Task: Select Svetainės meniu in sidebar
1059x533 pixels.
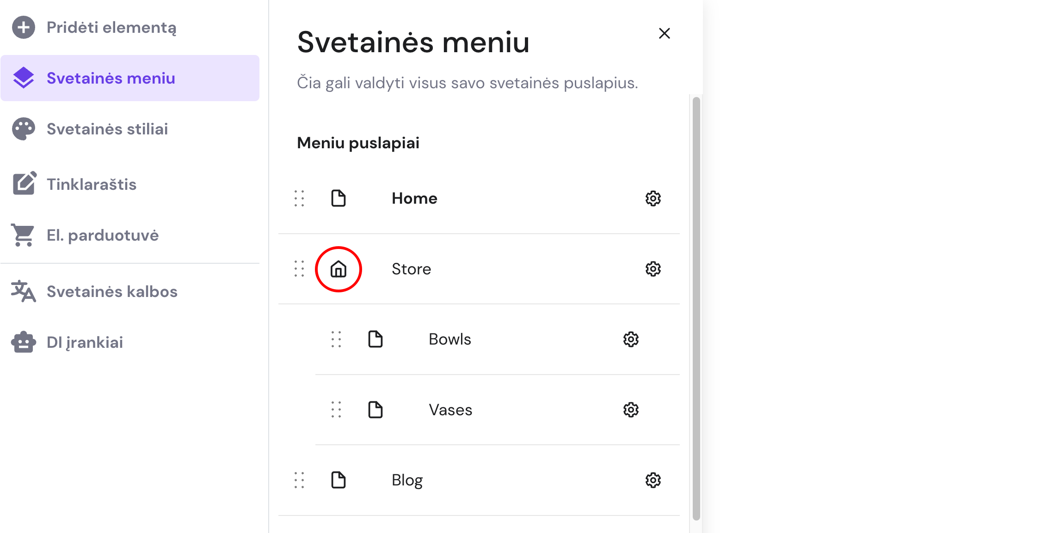Action: point(130,78)
